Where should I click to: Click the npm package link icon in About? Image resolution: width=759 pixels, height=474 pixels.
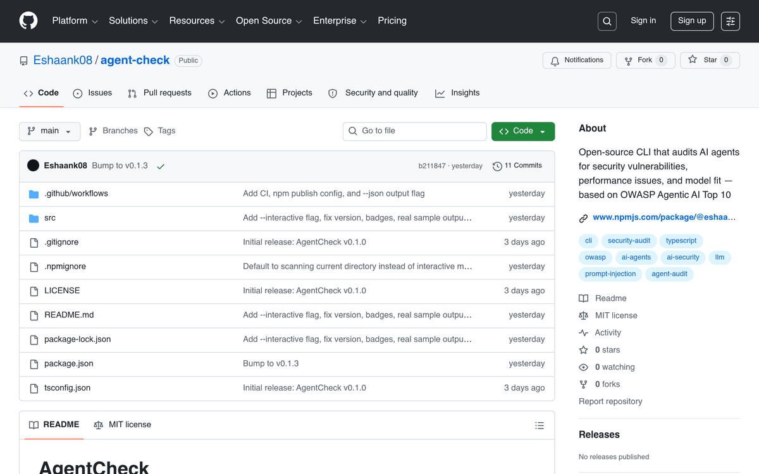point(584,218)
